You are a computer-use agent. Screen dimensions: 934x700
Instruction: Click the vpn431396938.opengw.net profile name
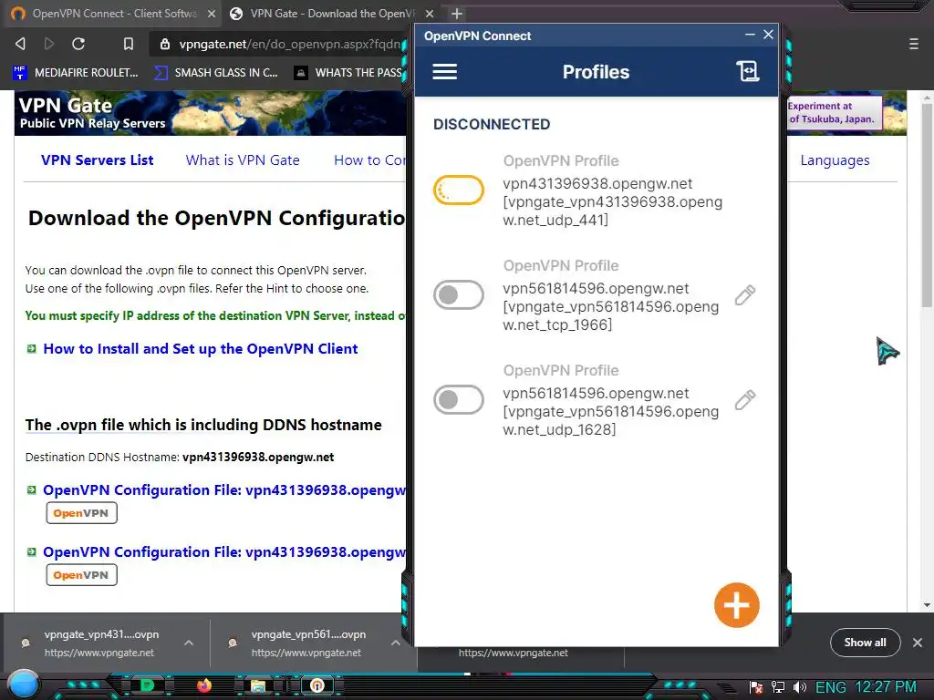pos(597,183)
